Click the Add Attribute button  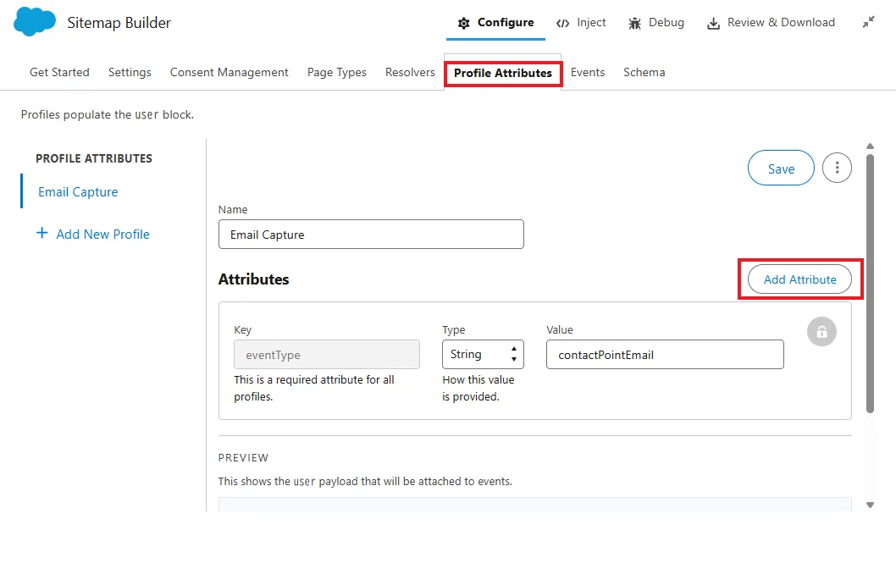800,279
